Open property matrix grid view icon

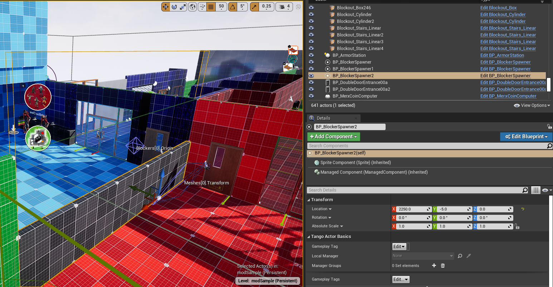[x=535, y=190]
